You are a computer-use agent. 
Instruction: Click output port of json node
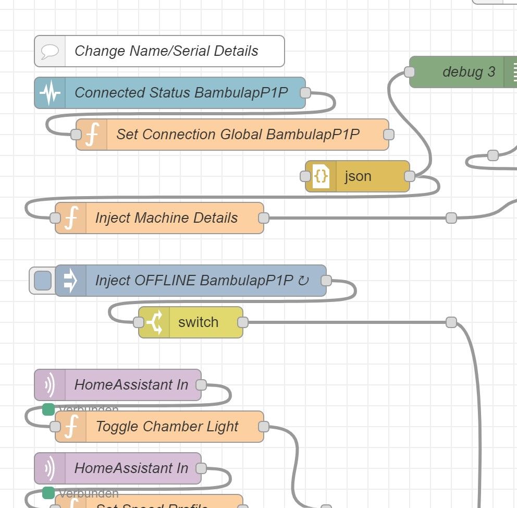(x=410, y=176)
